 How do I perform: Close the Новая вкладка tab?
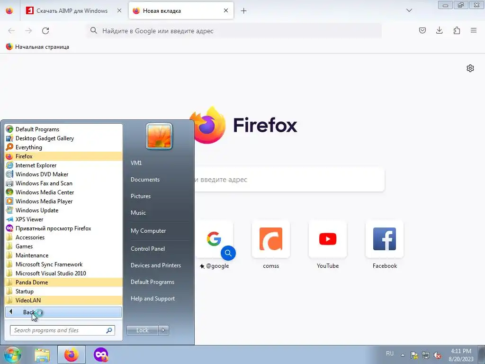(x=226, y=10)
